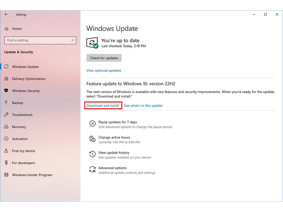
Task: Click the update history clock icon
Action: coord(92,154)
